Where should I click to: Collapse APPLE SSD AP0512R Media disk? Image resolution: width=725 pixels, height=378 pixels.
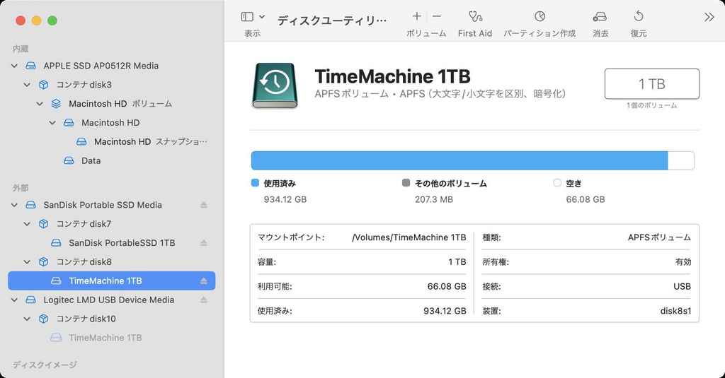coord(14,66)
